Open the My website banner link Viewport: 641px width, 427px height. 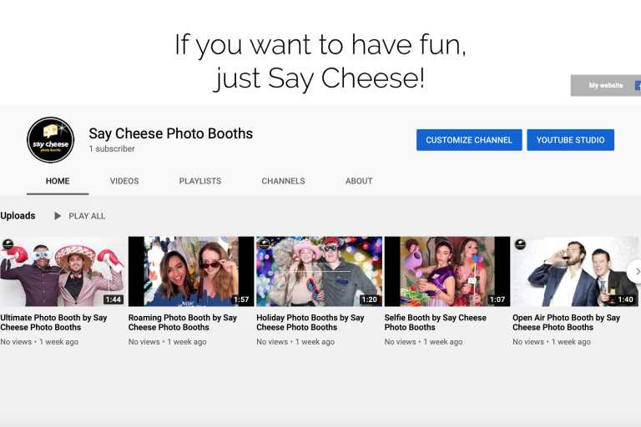[605, 85]
